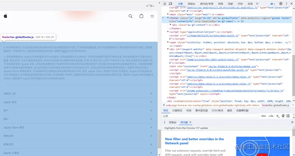Open the shopping bag icon
Image resolution: width=295 pixels, height=156 pixels.
[x=141, y=16]
